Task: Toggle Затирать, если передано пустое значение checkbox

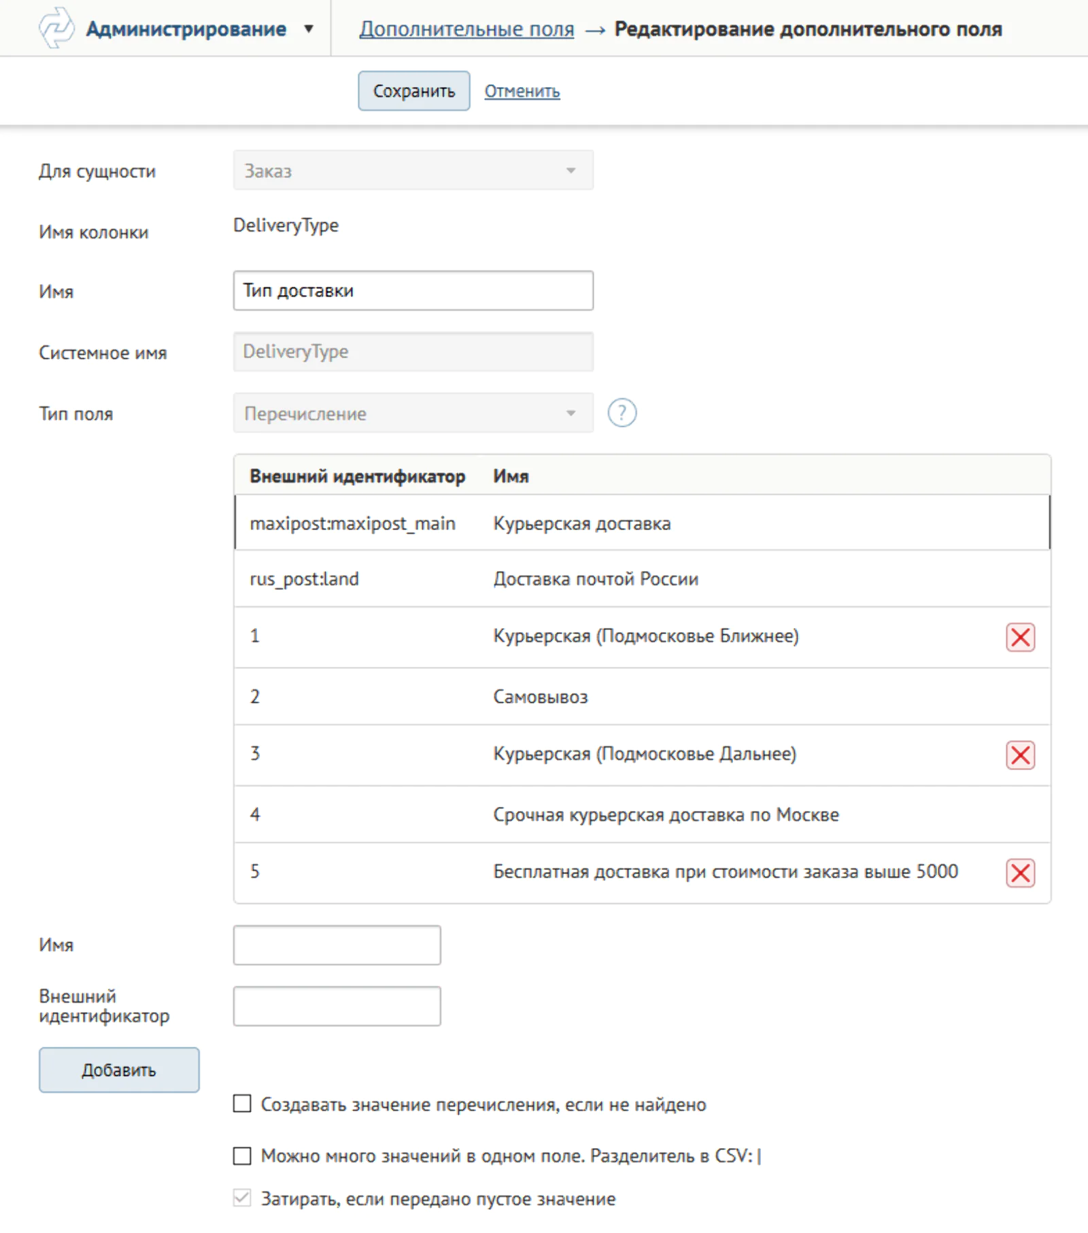Action: [242, 1198]
